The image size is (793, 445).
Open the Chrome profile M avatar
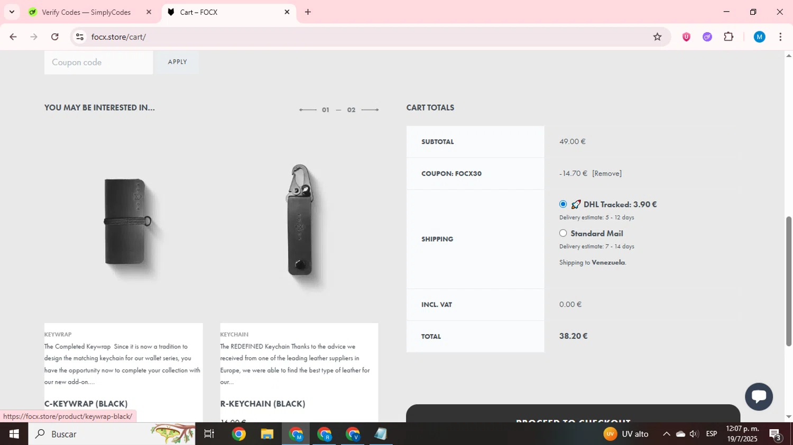pos(760,37)
